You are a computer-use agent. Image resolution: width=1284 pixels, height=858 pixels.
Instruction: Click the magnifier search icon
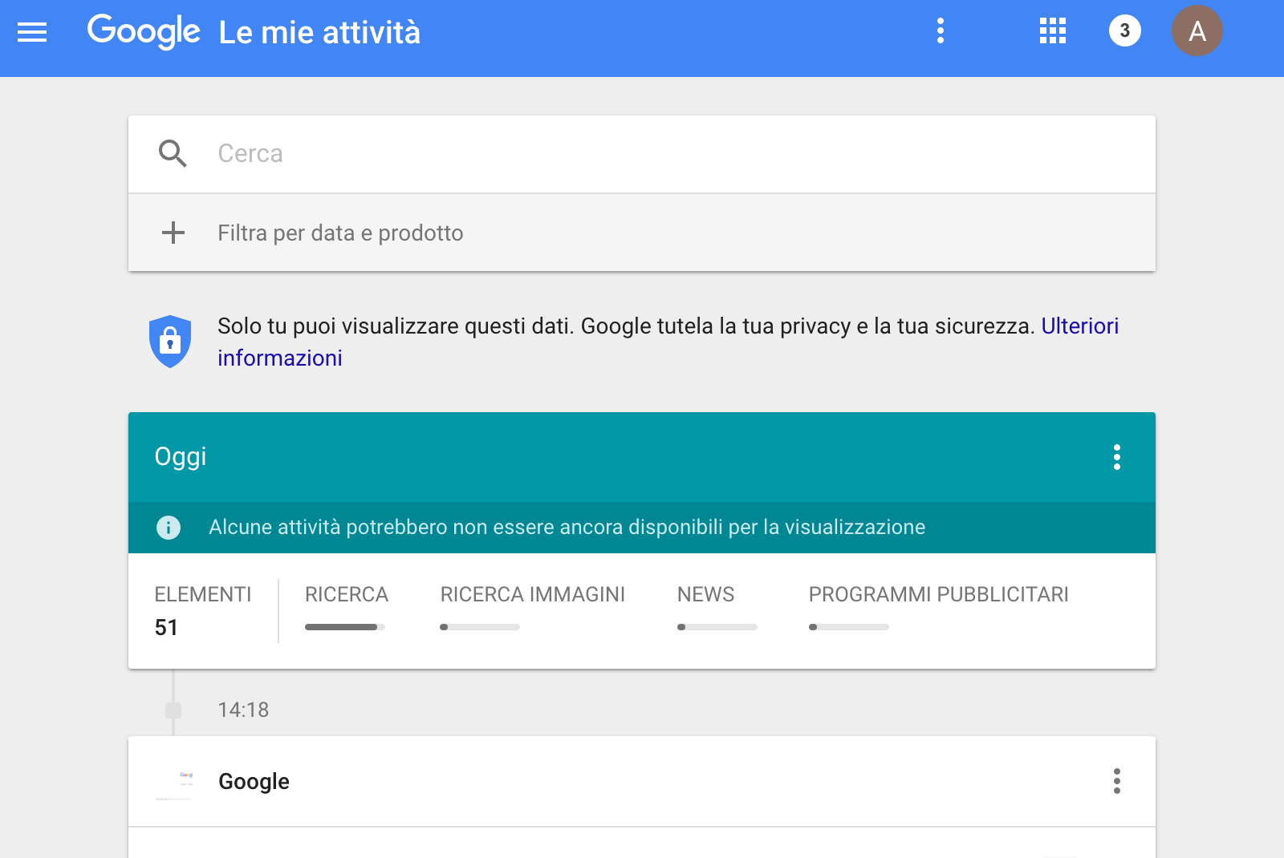pos(173,153)
